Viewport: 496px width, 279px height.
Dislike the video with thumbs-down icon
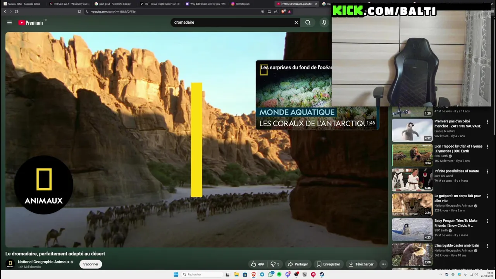275,264
